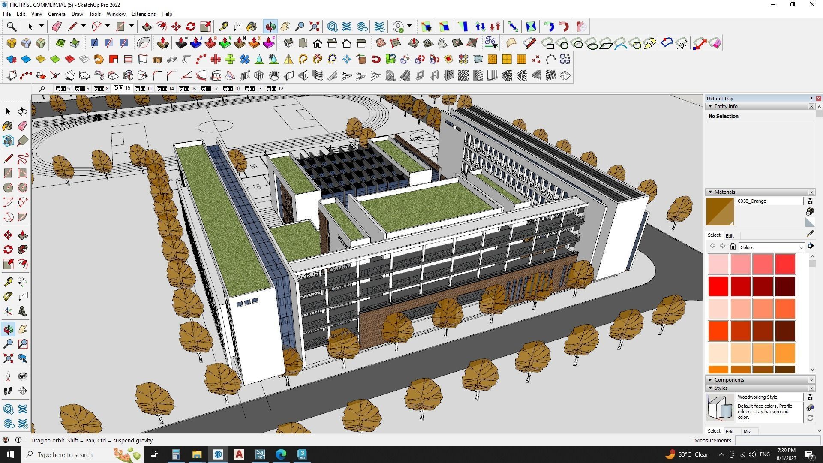Click the Previous view tool in left toolbar
This screenshot has width=823, height=463.
pyautogui.click(x=22, y=358)
